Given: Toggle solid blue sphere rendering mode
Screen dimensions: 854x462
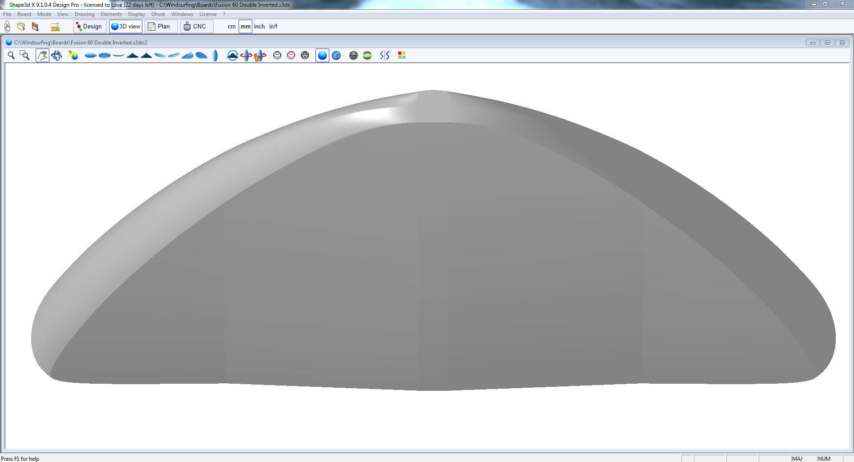Looking at the screenshot, I should pos(322,56).
